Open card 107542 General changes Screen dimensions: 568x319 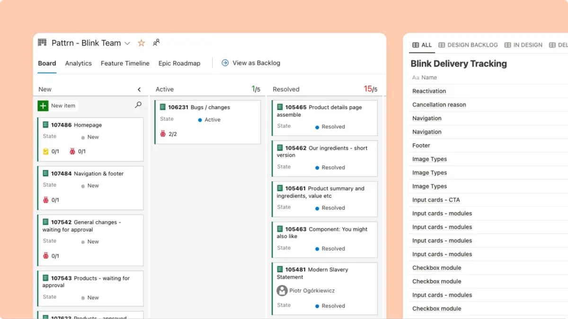(x=90, y=241)
